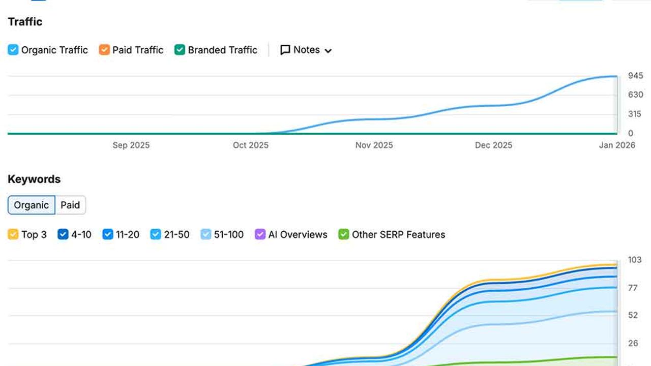Image resolution: width=651 pixels, height=366 pixels.
Task: Click the Oct 2025 axis label
Action: click(250, 145)
